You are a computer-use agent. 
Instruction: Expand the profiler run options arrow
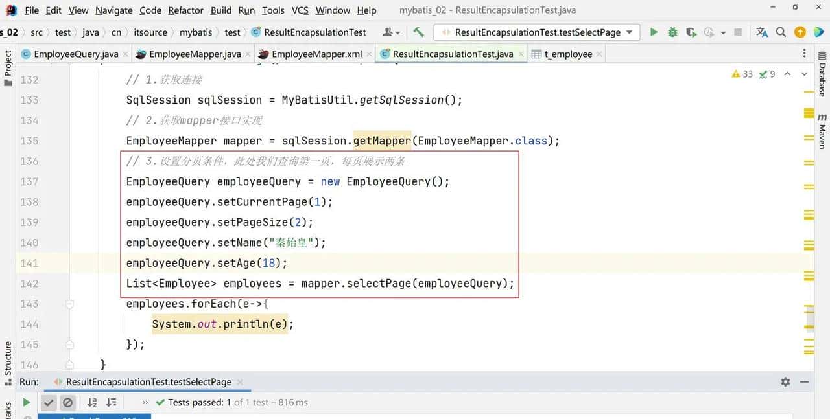coord(723,32)
